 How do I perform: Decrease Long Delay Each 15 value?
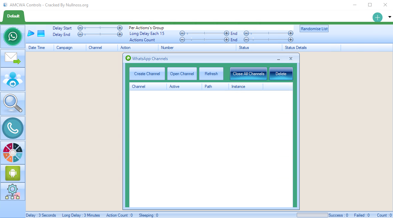coord(182,33)
